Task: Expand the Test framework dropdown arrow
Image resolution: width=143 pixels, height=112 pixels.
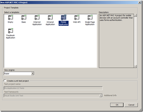Action: (101, 95)
